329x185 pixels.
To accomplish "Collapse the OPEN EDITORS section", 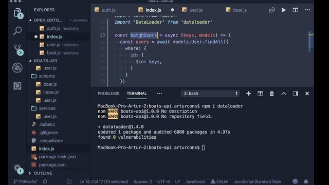I will coord(30,20).
